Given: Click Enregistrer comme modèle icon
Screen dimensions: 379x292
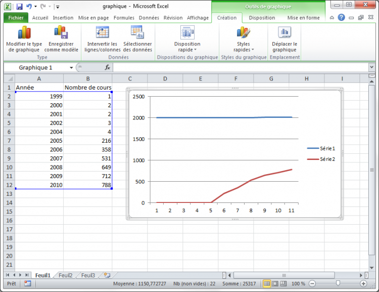Looking at the screenshot, I should (61, 33).
